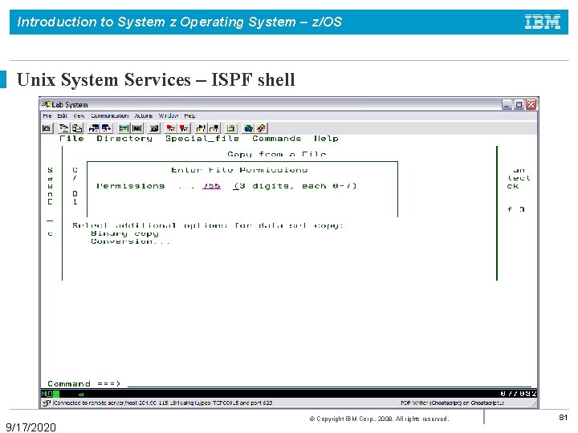The image size is (578, 433).
Task: Open the Window menu
Action: (169, 115)
